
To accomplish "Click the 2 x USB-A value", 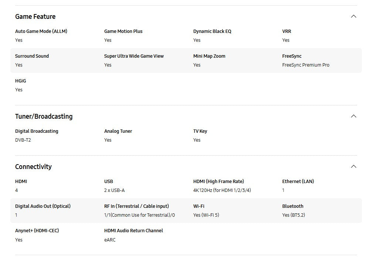I will point(114,190).
